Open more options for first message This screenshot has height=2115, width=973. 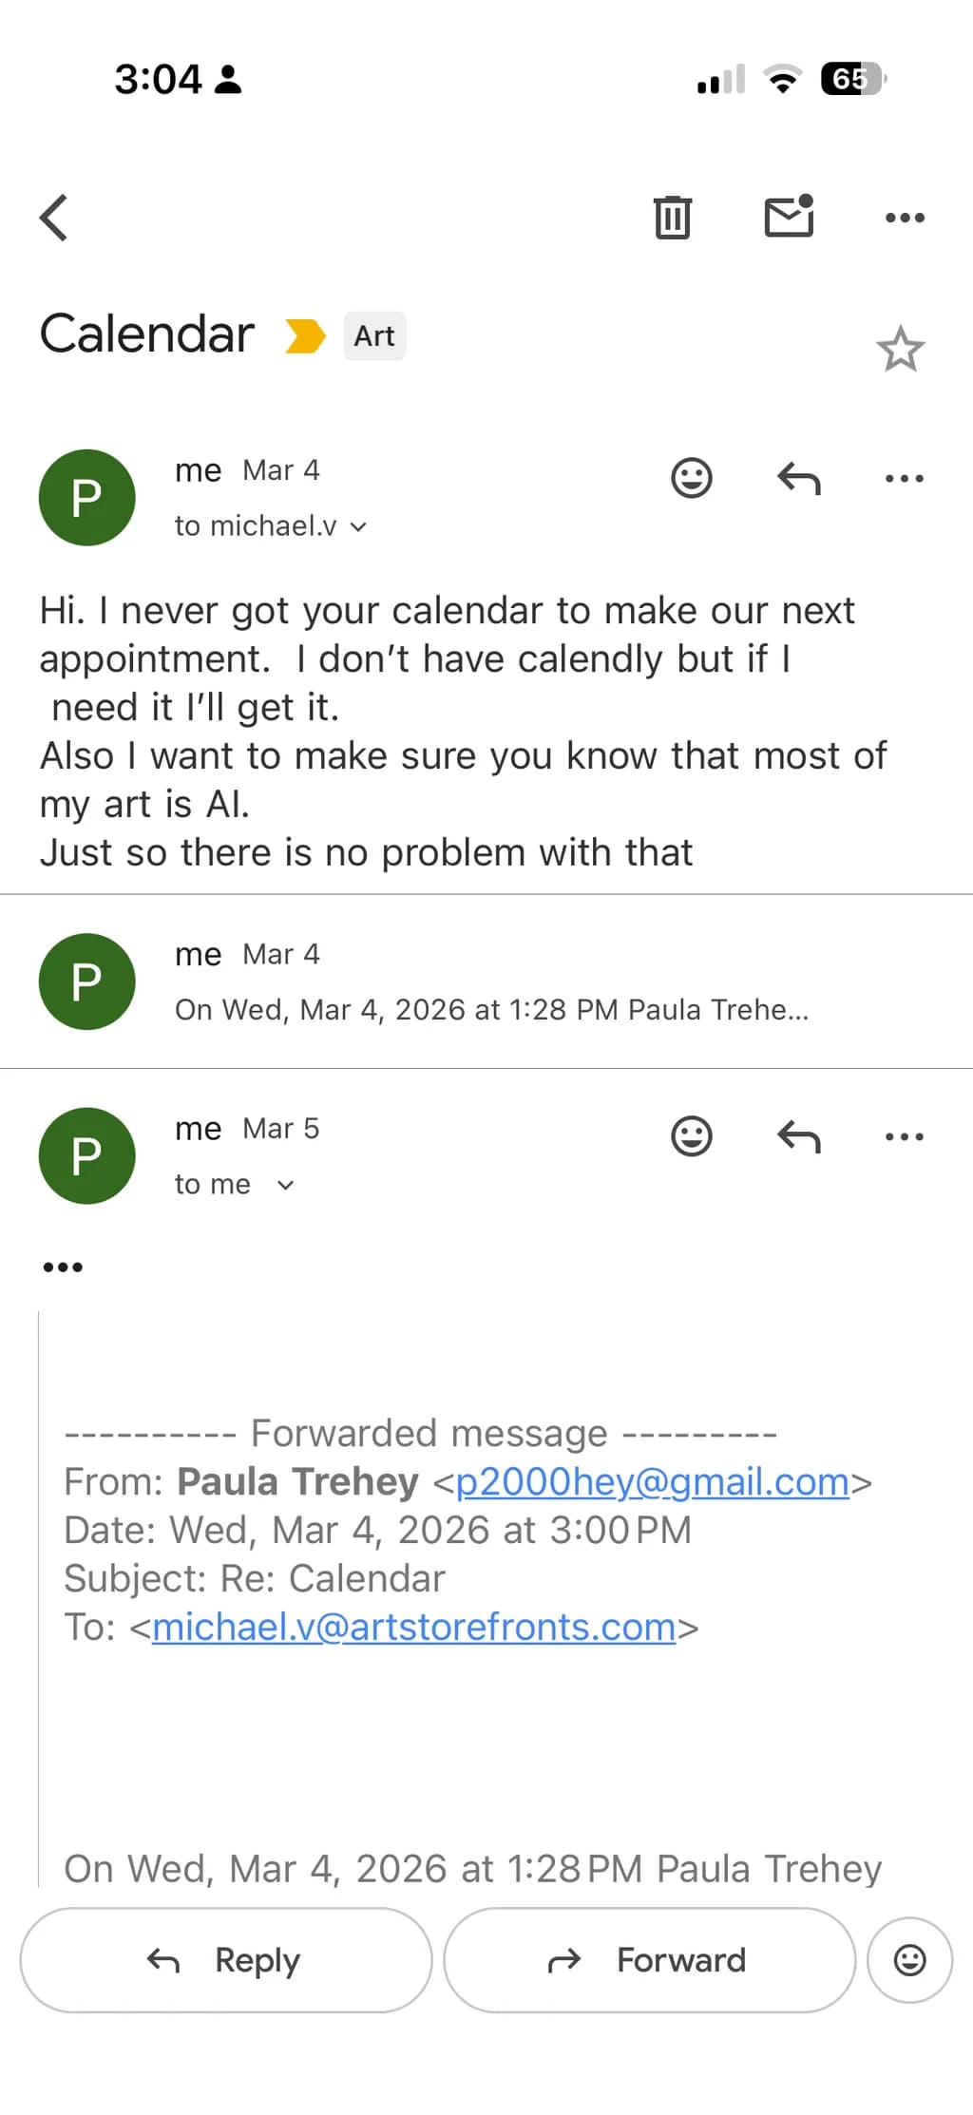(x=905, y=478)
